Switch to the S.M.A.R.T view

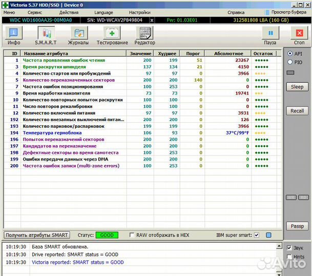46,35
